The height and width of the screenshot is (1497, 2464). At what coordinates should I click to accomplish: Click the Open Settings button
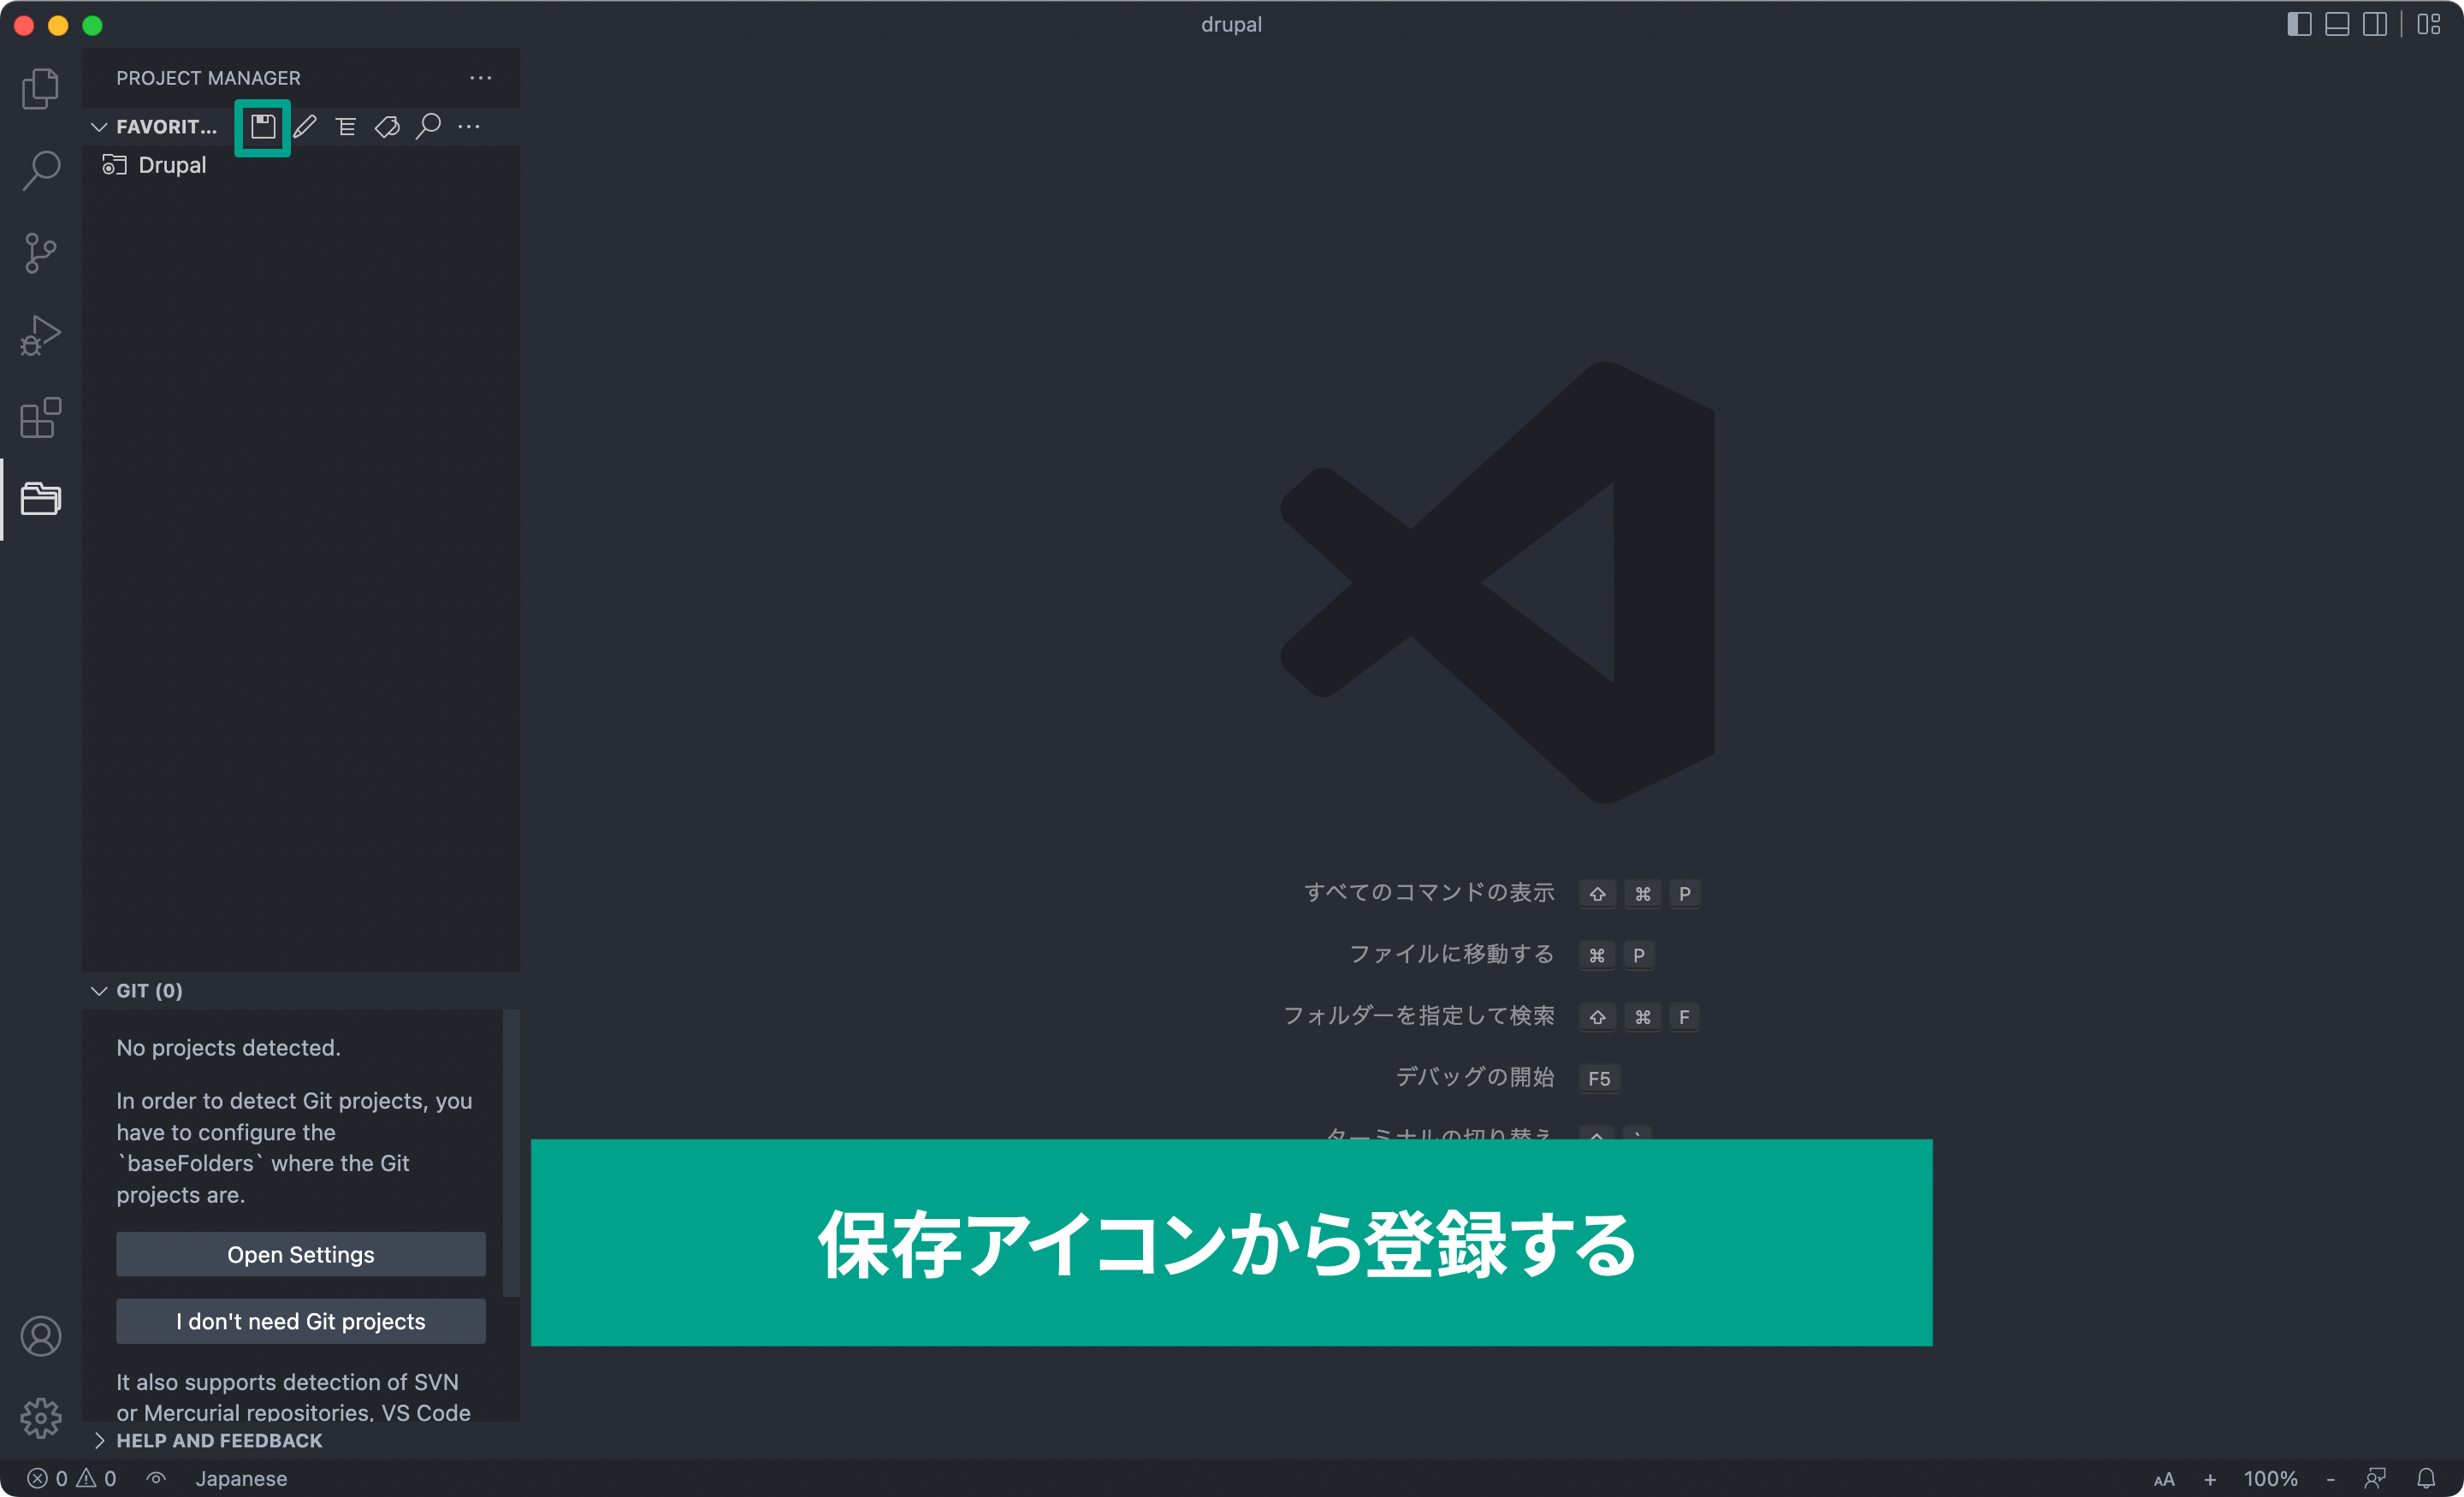[x=301, y=1254]
